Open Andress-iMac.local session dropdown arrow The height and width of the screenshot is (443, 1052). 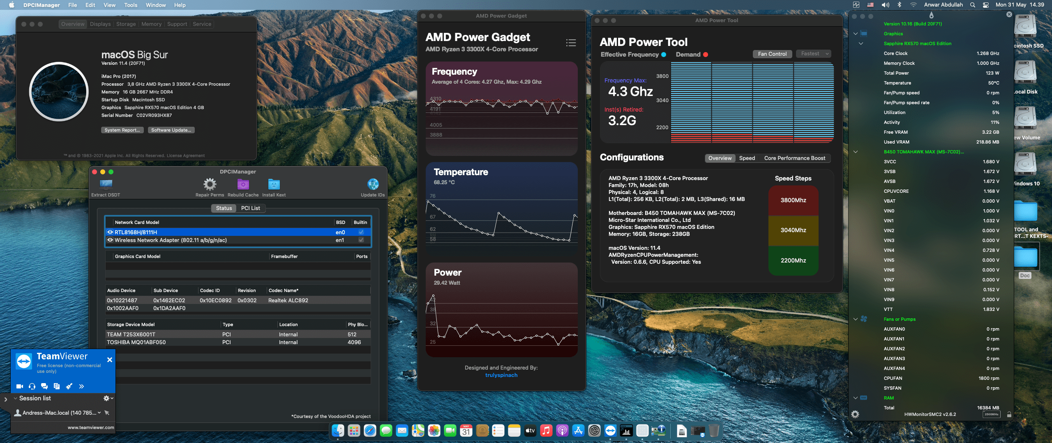click(x=99, y=413)
